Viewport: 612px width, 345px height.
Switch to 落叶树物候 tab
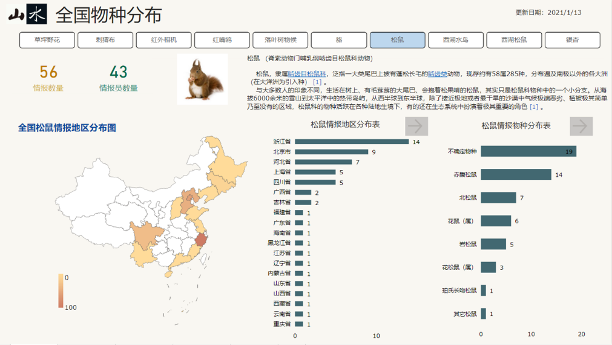click(x=280, y=40)
